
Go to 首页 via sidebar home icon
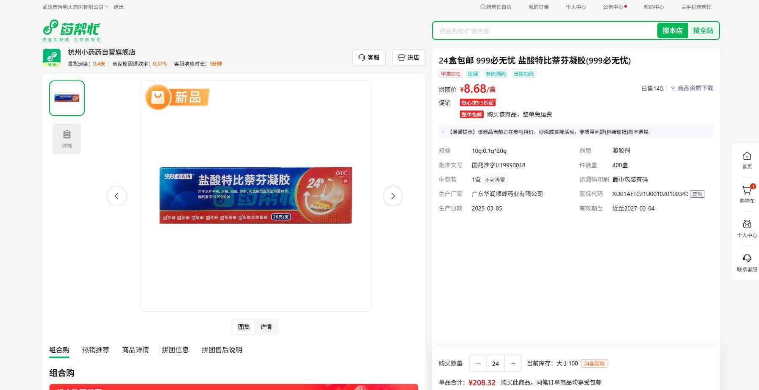(x=747, y=160)
